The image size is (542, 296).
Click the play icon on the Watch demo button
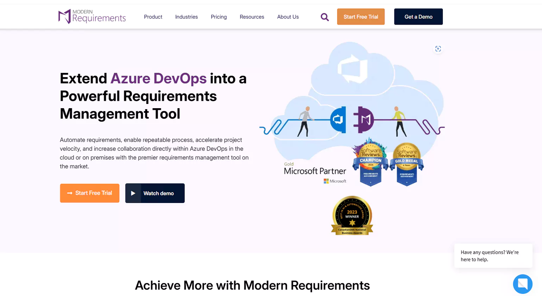pyautogui.click(x=133, y=193)
